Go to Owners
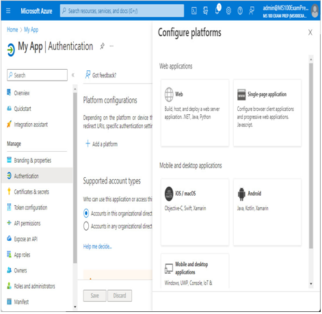This screenshot has width=322, height=314. click(x=21, y=270)
